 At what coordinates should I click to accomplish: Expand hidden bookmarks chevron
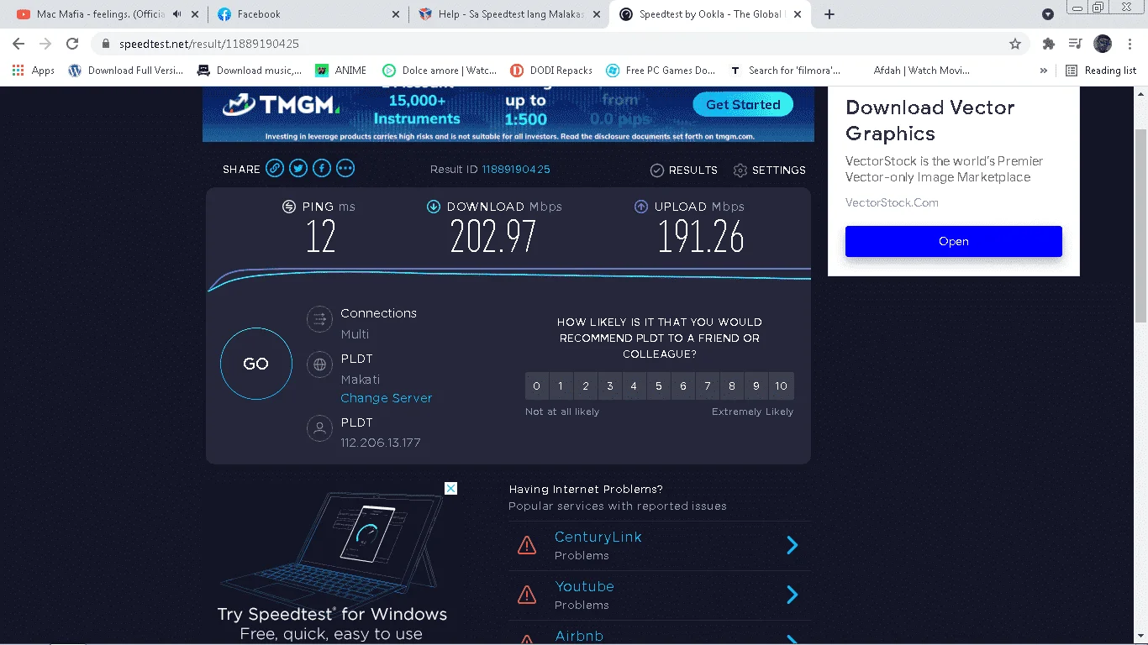click(x=1044, y=71)
